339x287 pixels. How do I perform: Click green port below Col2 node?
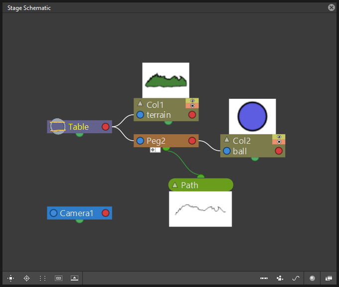tap(255, 159)
